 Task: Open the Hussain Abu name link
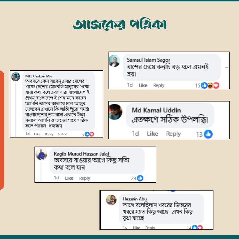pyautogui.click(x=134, y=199)
